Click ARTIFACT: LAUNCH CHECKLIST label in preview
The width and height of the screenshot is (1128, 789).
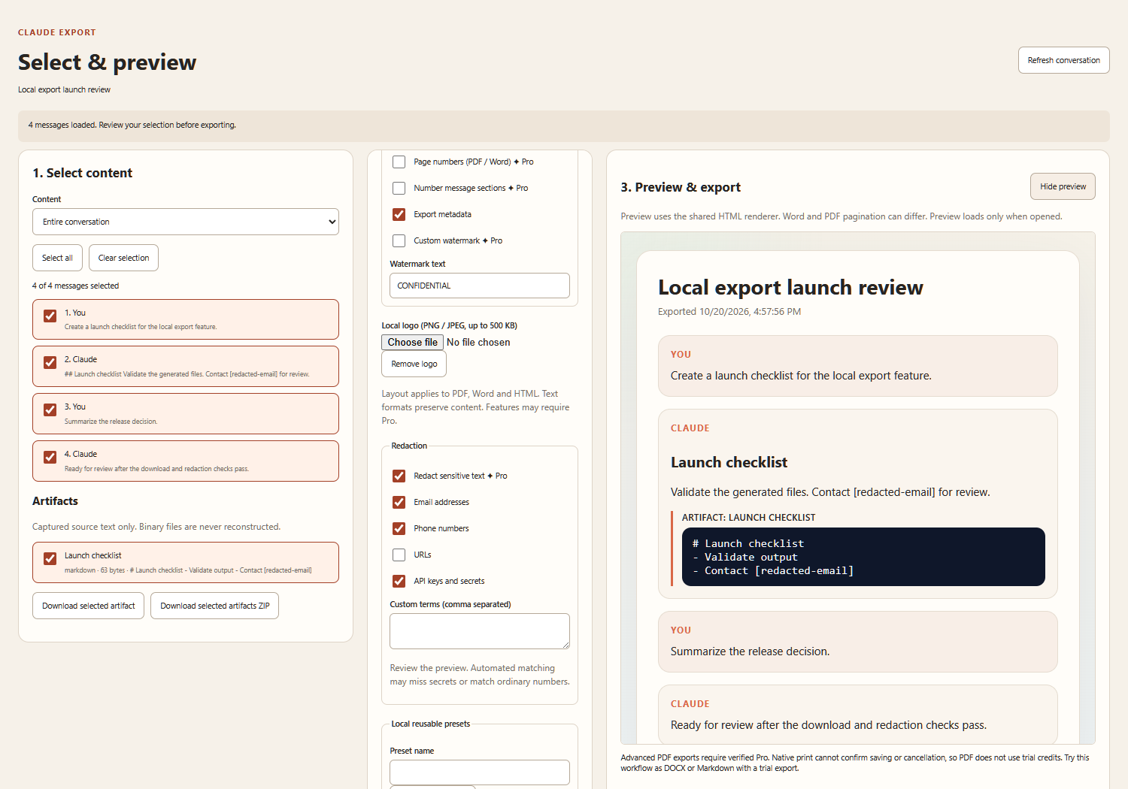pyautogui.click(x=748, y=518)
